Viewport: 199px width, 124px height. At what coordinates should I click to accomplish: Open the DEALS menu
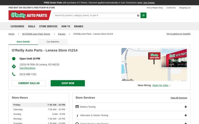point(32,26)
